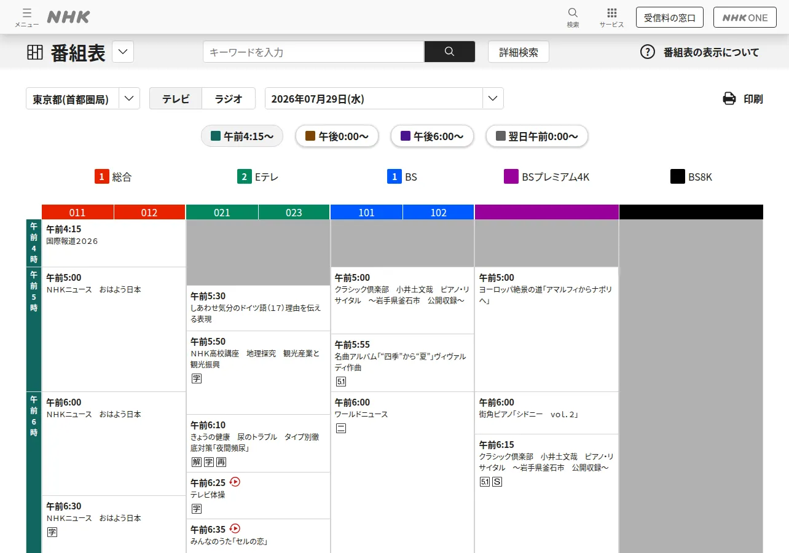Image resolution: width=789 pixels, height=553 pixels.
Task: Open the 東京都(首都圏局) region dropdown
Action: tap(83, 98)
